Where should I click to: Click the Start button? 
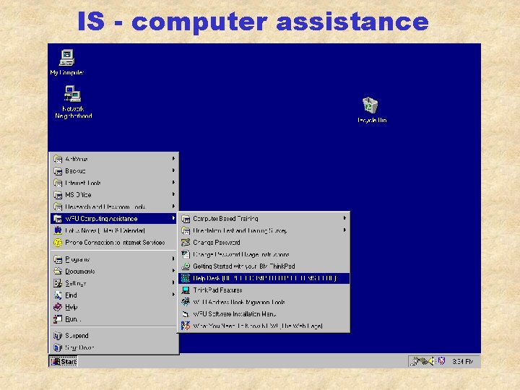[64, 361]
